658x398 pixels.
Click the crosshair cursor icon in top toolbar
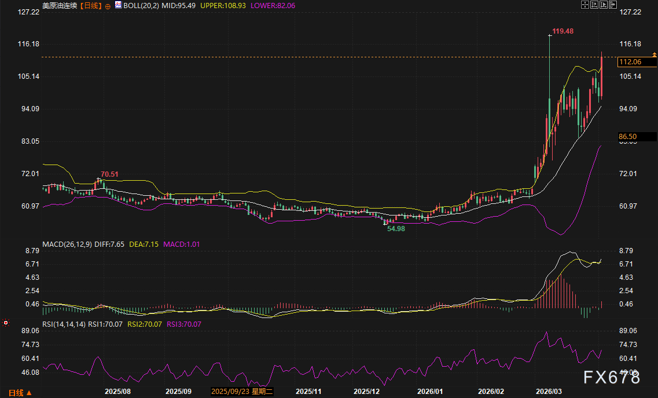585,5
